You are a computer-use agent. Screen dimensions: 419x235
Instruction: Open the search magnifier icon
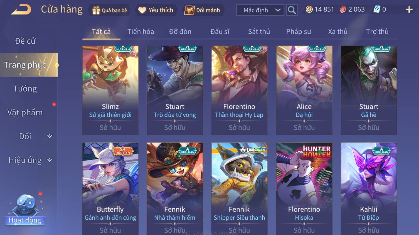tap(292, 10)
